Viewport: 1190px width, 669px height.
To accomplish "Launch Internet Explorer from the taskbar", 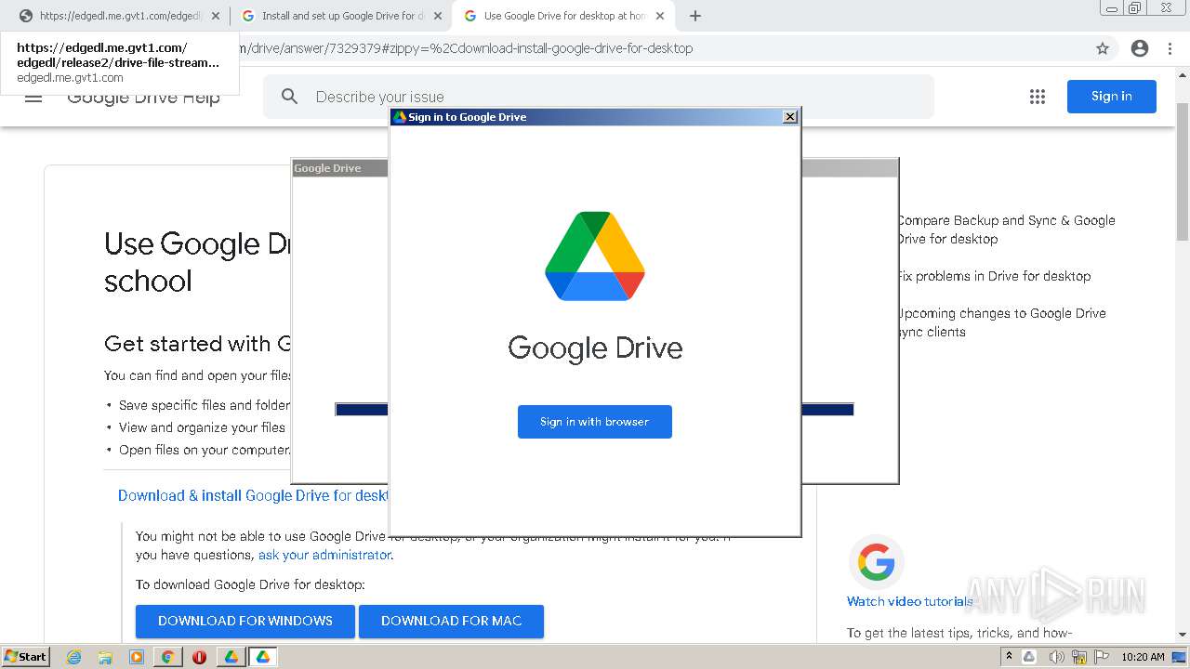I will (73, 657).
